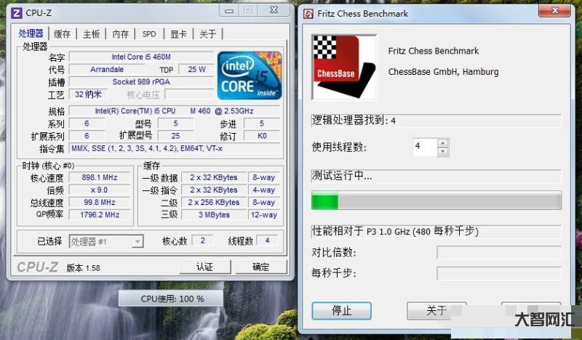Close the Fritz Chess Benchmark window
582x340 pixels.
pyautogui.click(x=553, y=10)
